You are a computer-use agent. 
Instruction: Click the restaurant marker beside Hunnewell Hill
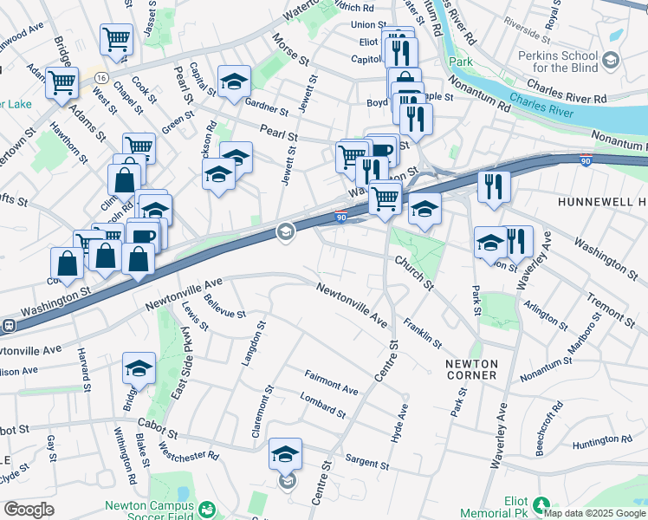click(494, 188)
